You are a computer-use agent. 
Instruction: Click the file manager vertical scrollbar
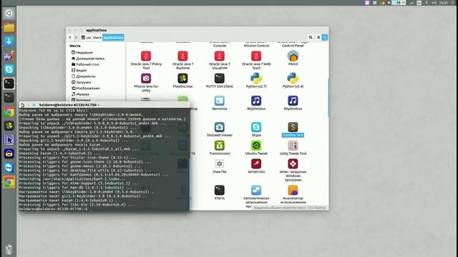click(328, 98)
